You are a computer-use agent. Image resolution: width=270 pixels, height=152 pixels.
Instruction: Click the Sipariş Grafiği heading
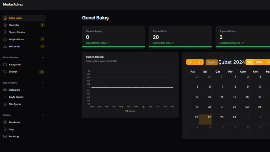coord(95,57)
